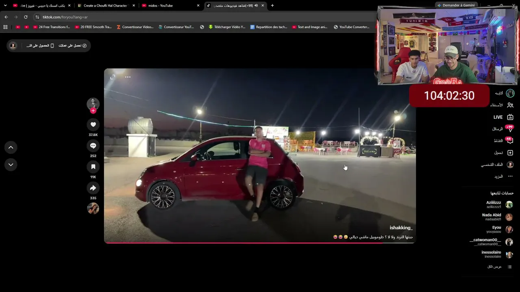This screenshot has width=520, height=292.
Task: Open Messages icon with +99 badge
Action: coord(510,129)
